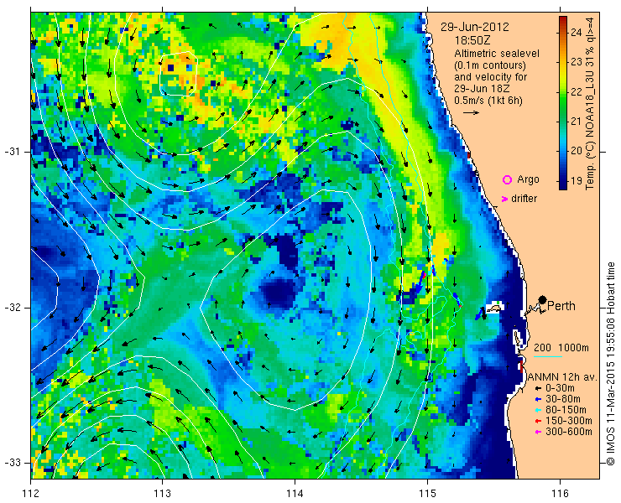
Task: Click the '200 1000m' isobath label
Action: (561, 348)
